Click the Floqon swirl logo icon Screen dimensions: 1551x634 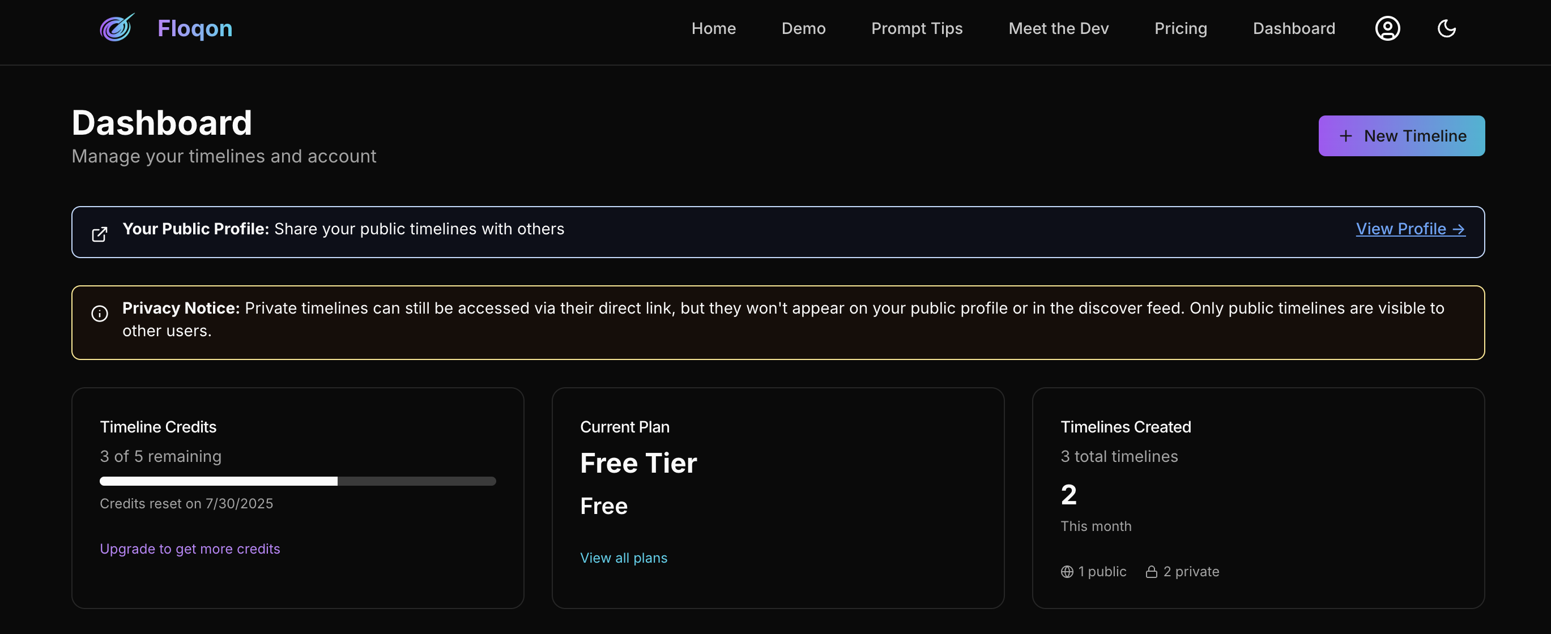117,28
